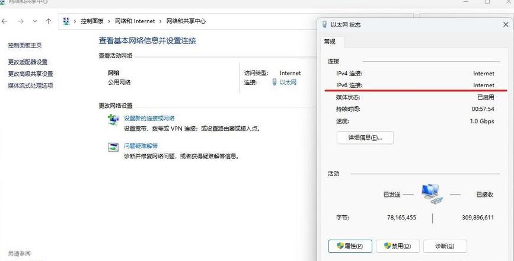Click the 以太网 connection link

tap(288, 82)
